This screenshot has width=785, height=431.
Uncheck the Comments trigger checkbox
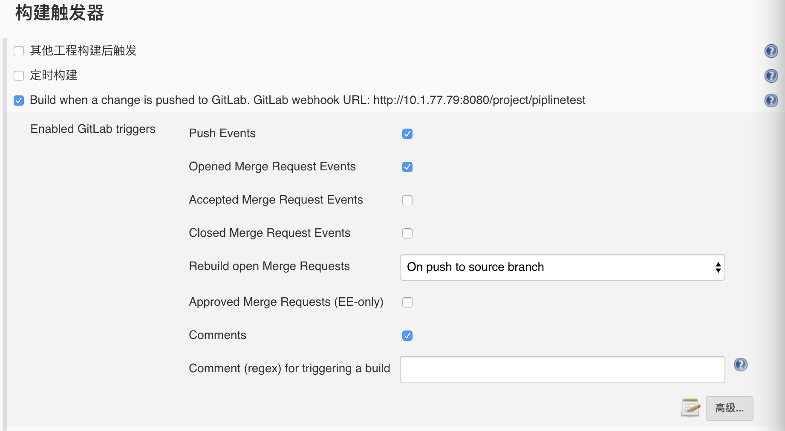(x=407, y=336)
